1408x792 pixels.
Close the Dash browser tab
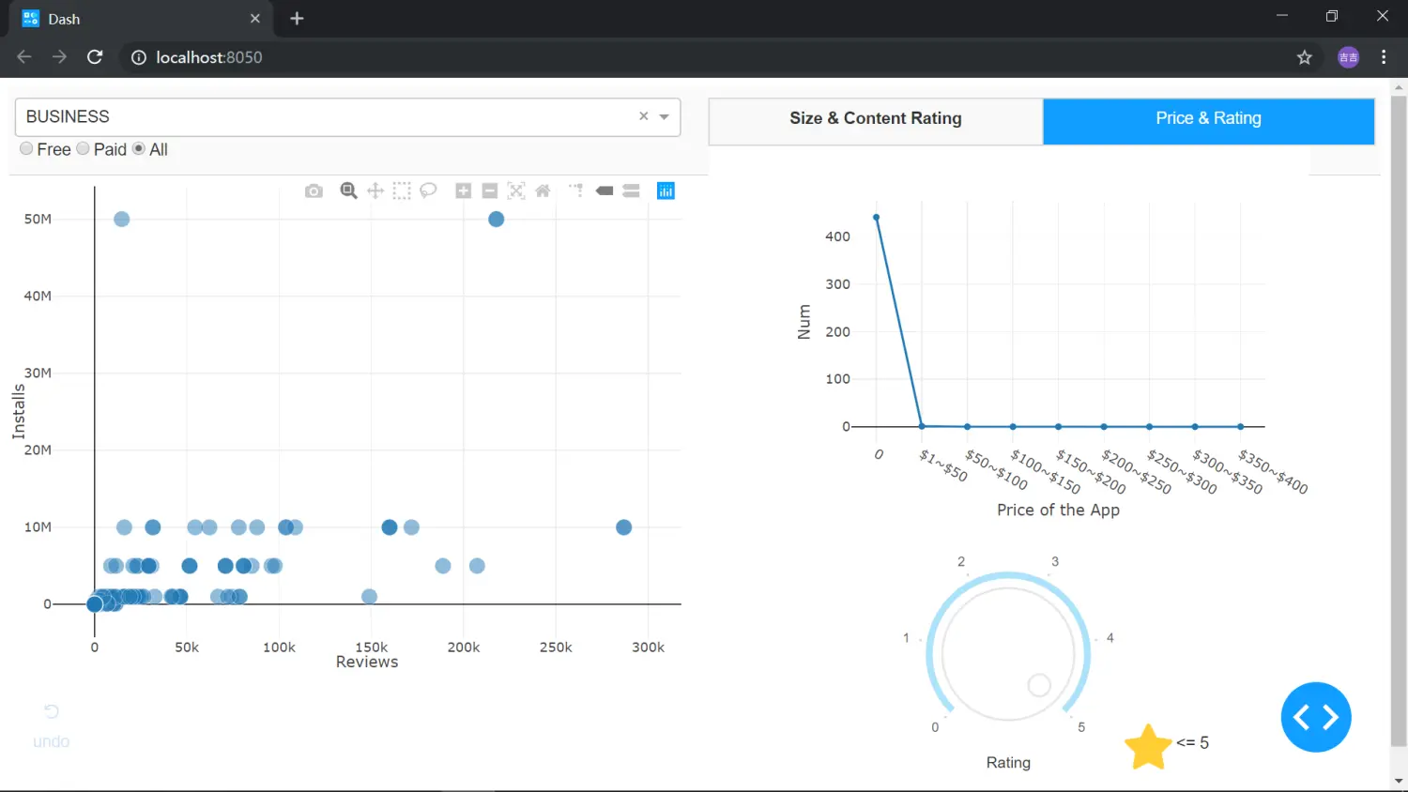click(x=255, y=19)
